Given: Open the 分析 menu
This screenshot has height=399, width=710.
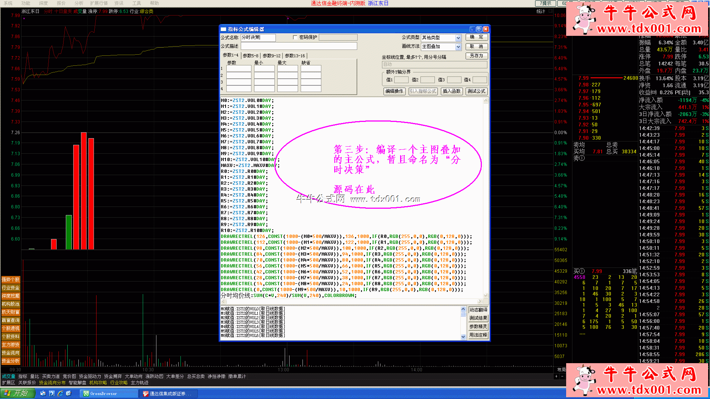Looking at the screenshot, I should click(x=79, y=3).
